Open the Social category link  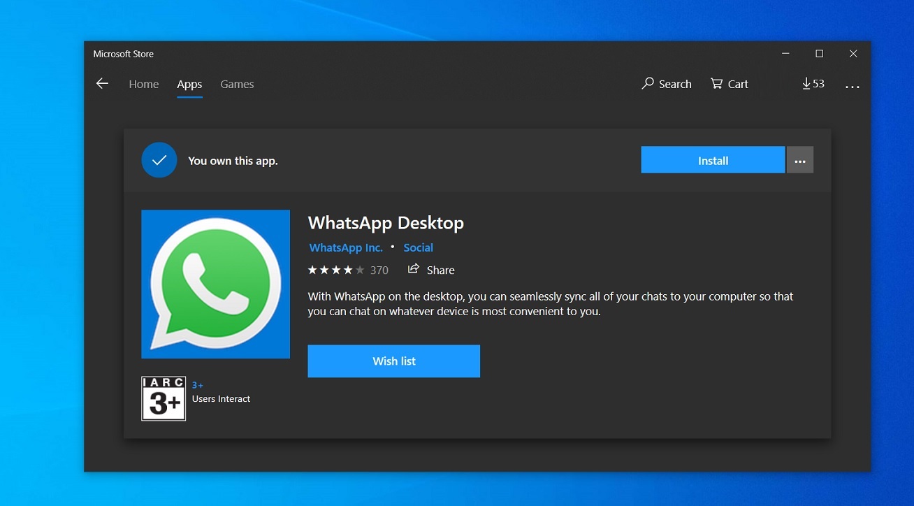click(x=419, y=247)
